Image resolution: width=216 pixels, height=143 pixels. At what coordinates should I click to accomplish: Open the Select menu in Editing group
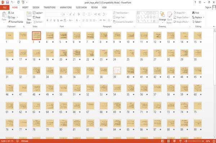point(197,22)
